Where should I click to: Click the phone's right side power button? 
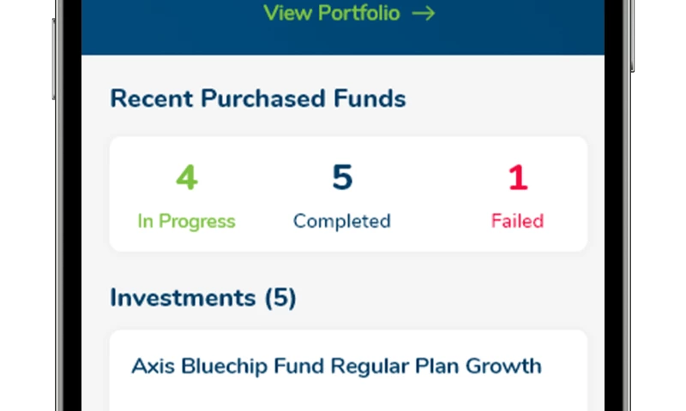(x=633, y=35)
